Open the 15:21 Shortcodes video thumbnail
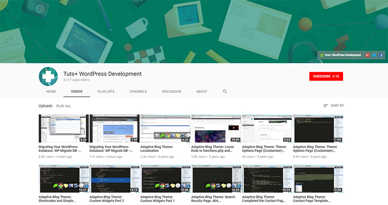Screen dimensions: 388x205 (x=63, y=179)
